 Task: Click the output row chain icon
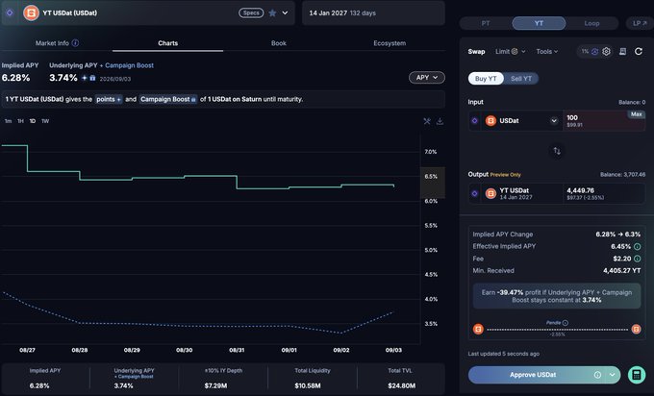click(475, 193)
